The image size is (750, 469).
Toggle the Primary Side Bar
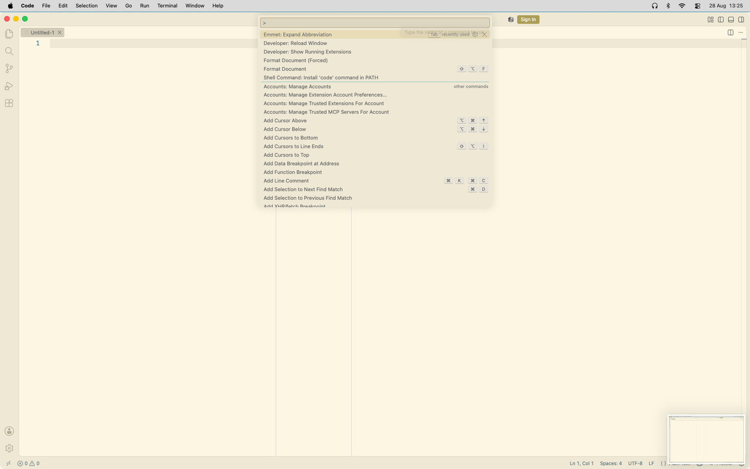click(x=721, y=19)
